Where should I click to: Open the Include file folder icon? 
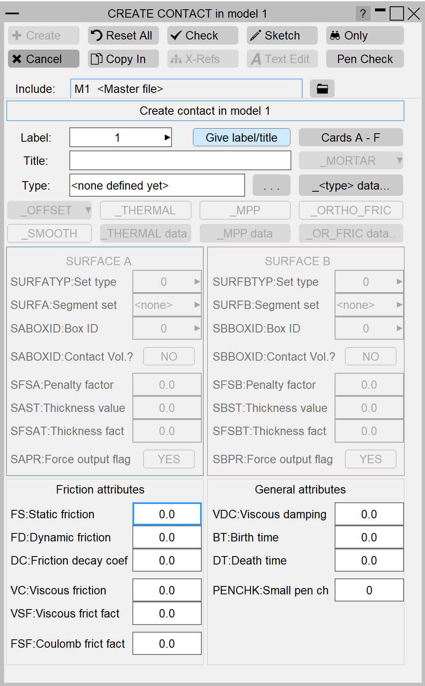point(322,89)
